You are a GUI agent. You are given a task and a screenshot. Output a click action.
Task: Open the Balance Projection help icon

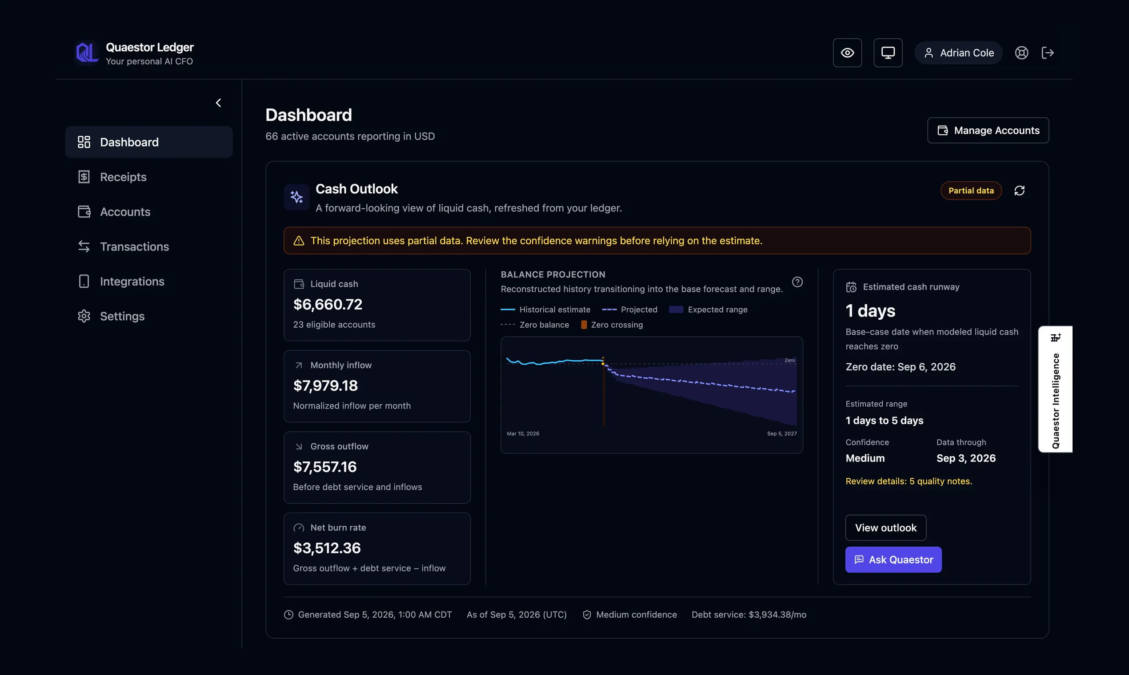click(x=797, y=282)
